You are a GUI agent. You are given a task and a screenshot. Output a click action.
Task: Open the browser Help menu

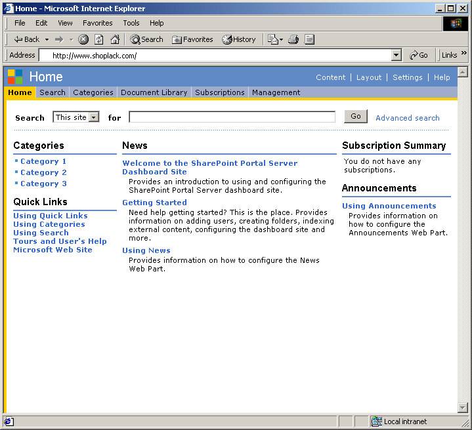pos(156,23)
